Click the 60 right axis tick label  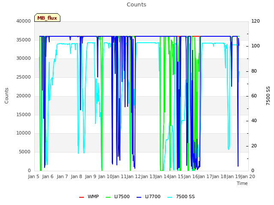(x=254, y=96)
